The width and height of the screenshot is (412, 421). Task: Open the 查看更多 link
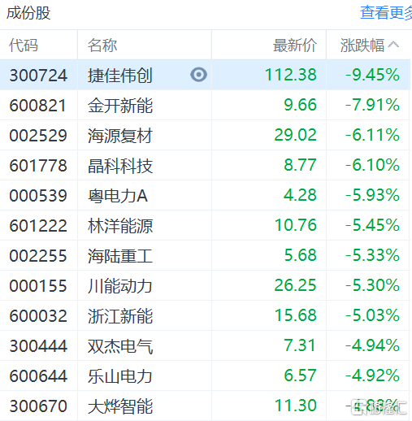[386, 12]
